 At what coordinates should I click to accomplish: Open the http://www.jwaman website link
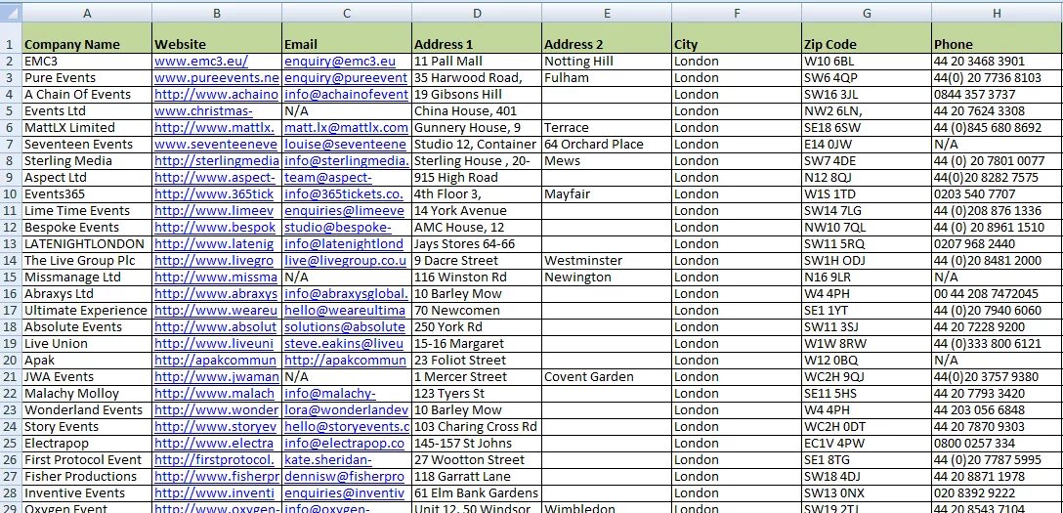(x=217, y=377)
